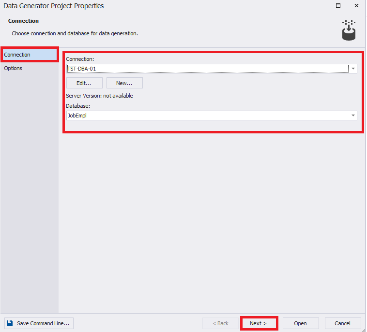
Task: Click the 'Database:' label
Action: 78,106
